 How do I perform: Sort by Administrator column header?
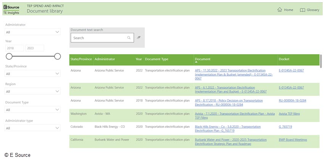pos(105,59)
